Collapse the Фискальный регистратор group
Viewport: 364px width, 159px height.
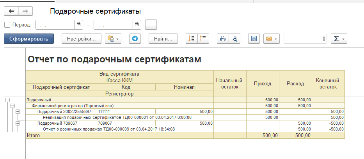coord(12,106)
